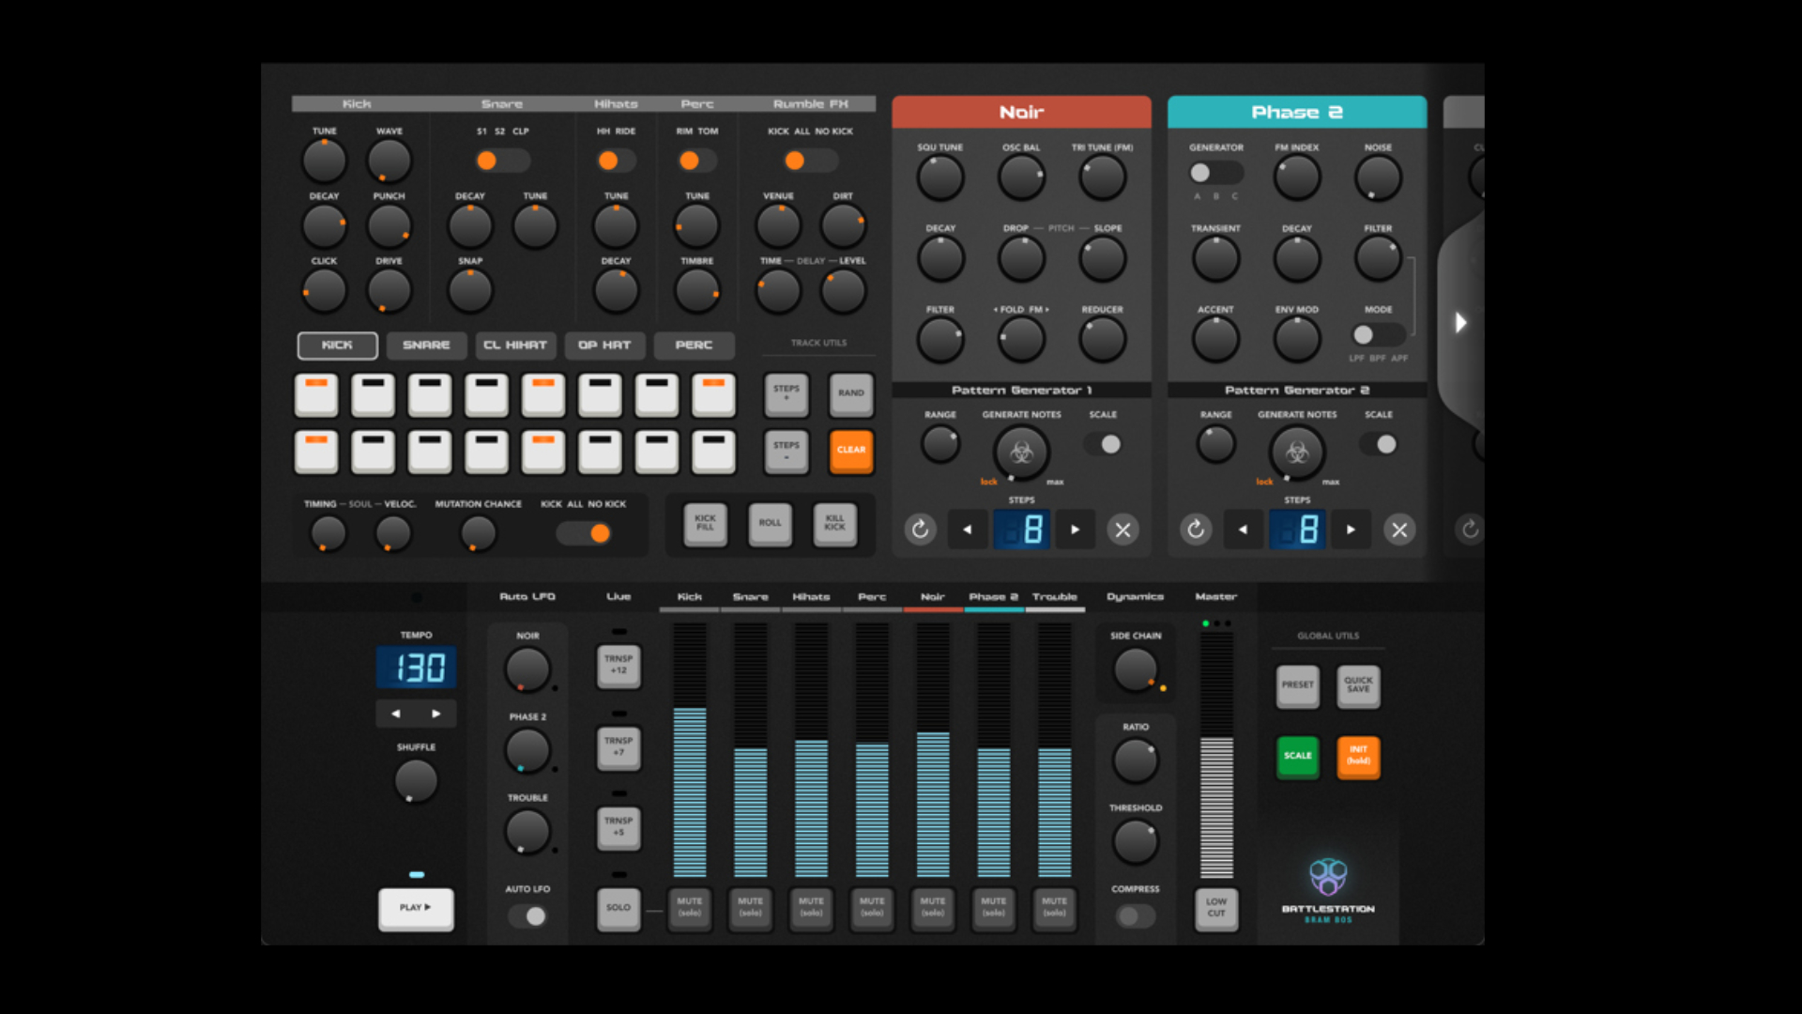Click Phase 2 generate notes biohazard icon

1297,453
